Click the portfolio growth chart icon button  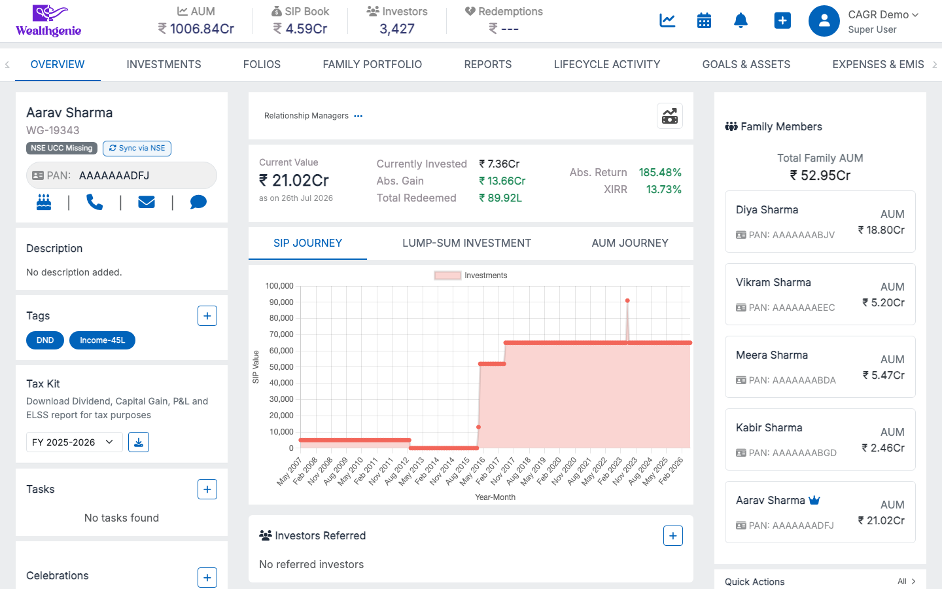[670, 116]
